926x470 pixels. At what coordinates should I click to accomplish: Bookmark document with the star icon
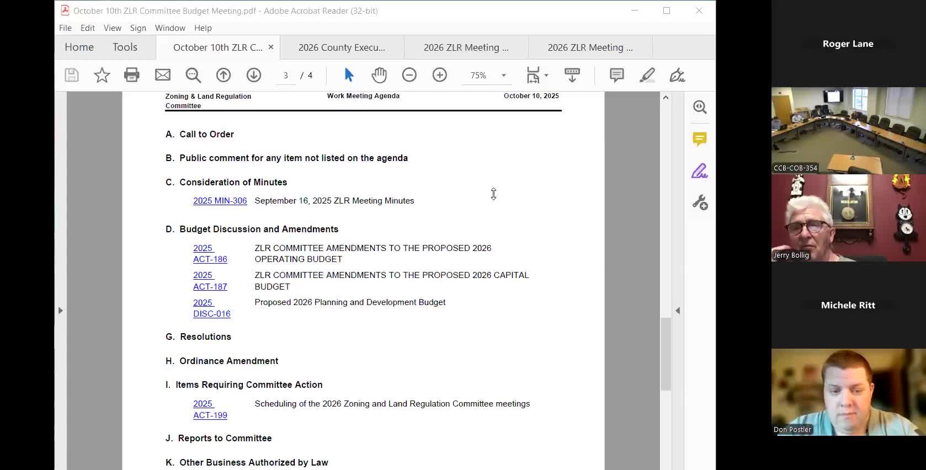click(x=102, y=75)
